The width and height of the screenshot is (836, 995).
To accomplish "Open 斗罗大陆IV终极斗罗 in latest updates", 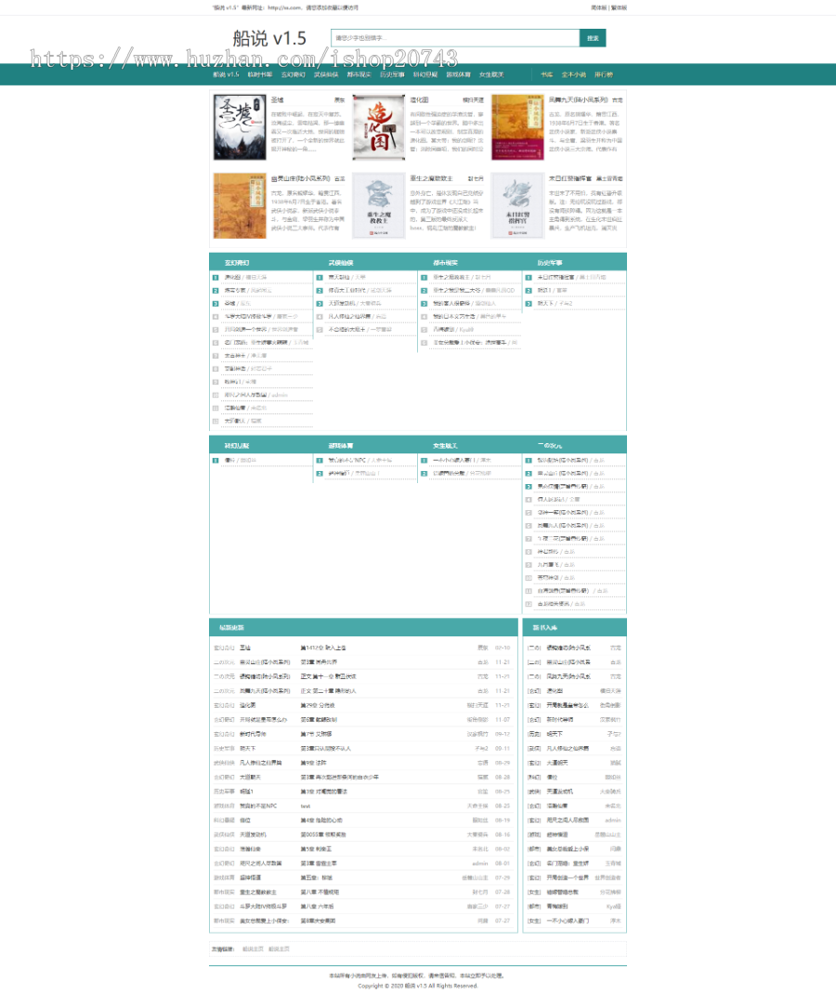I will click(x=263, y=907).
